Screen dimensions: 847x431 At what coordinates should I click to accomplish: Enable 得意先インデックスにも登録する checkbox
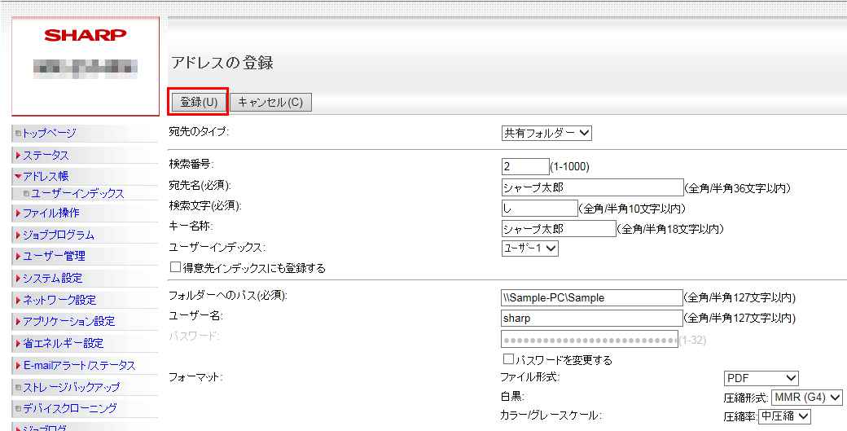point(175,267)
